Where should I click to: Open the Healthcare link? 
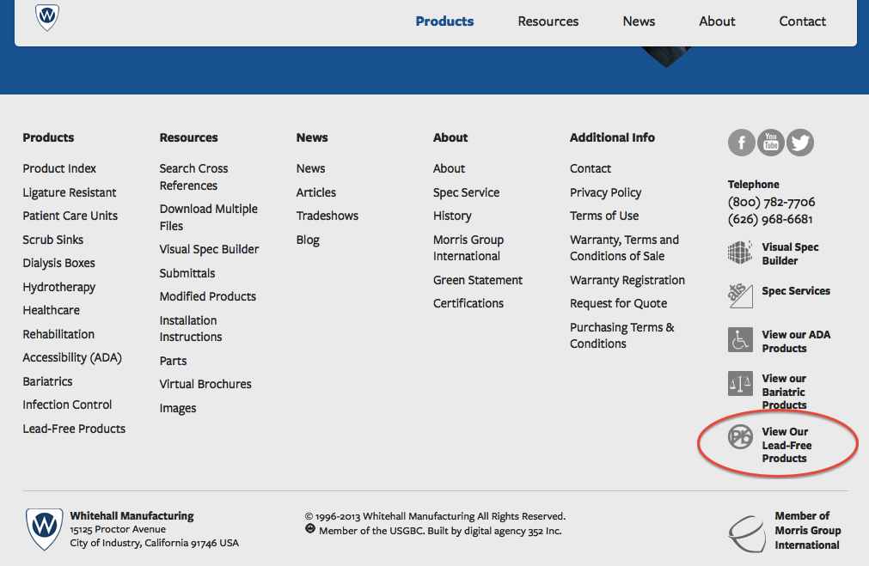click(x=51, y=310)
